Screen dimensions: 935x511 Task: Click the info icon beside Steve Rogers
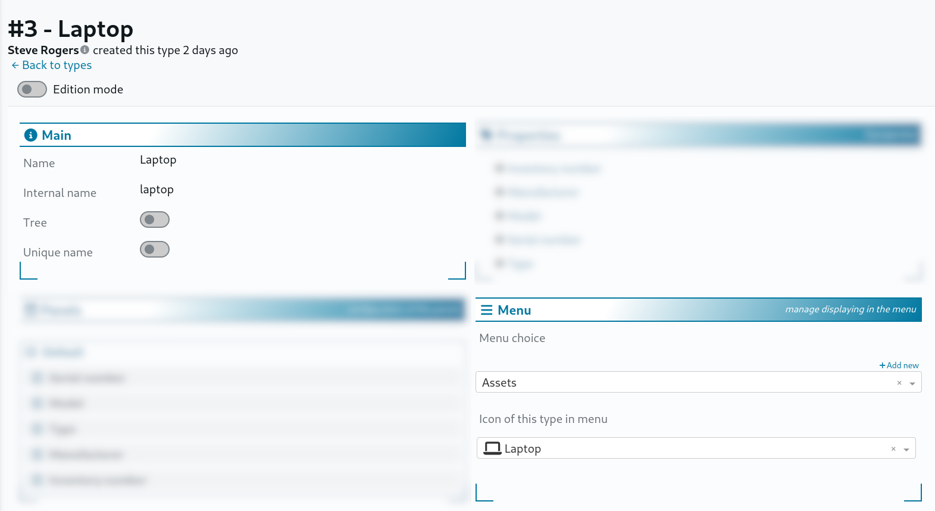pos(85,50)
